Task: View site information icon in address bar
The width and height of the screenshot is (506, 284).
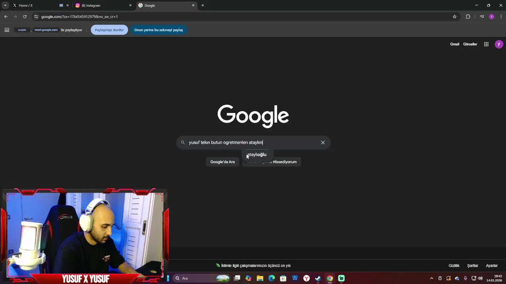Action: pos(36,17)
